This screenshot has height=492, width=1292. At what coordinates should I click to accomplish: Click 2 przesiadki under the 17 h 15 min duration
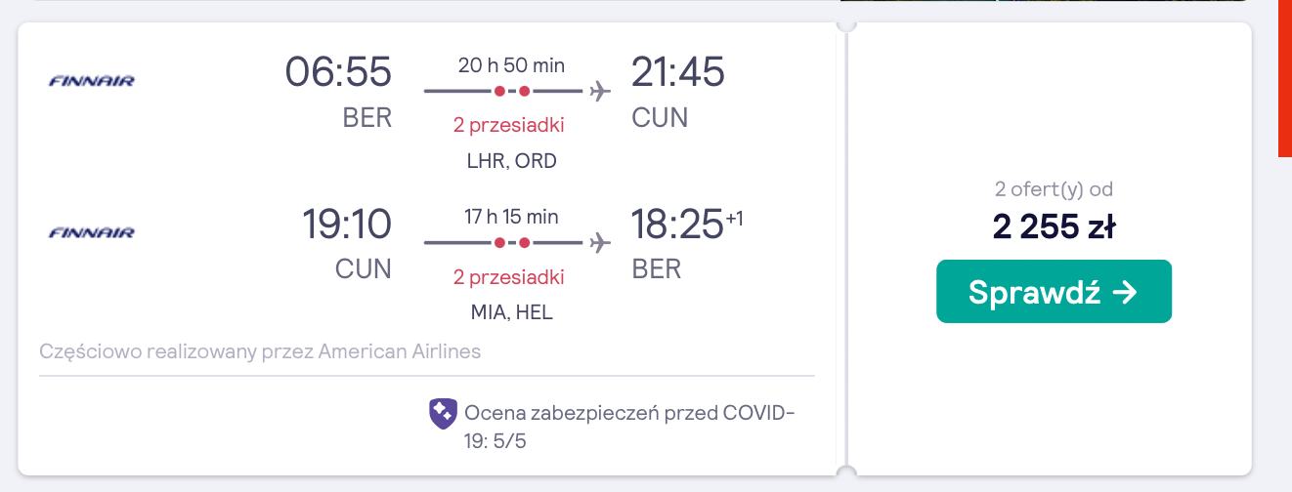pyautogui.click(x=509, y=277)
